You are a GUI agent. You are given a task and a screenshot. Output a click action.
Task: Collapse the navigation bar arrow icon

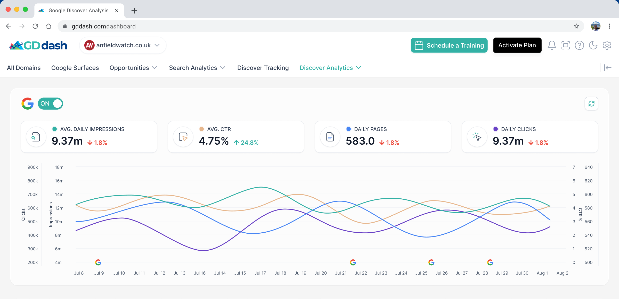(608, 67)
